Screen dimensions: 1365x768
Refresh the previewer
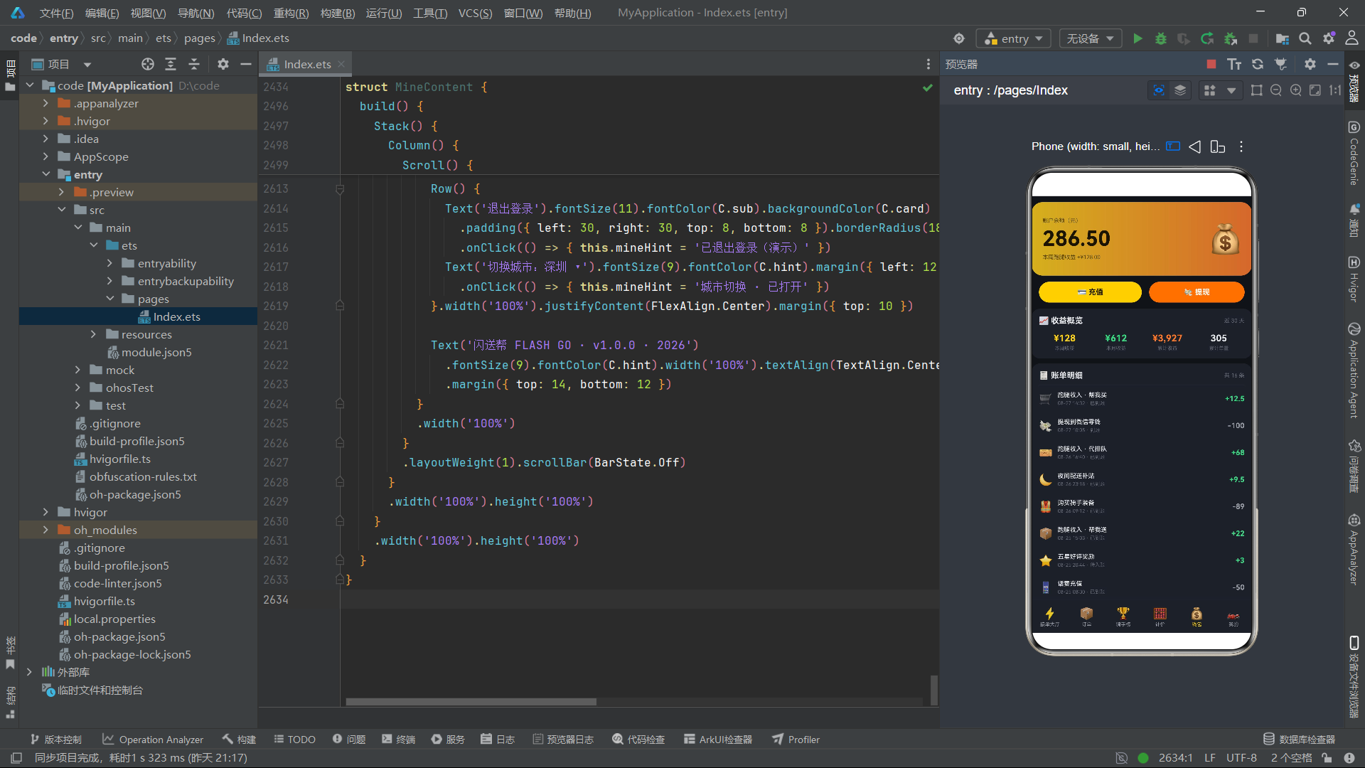pos(1258,64)
